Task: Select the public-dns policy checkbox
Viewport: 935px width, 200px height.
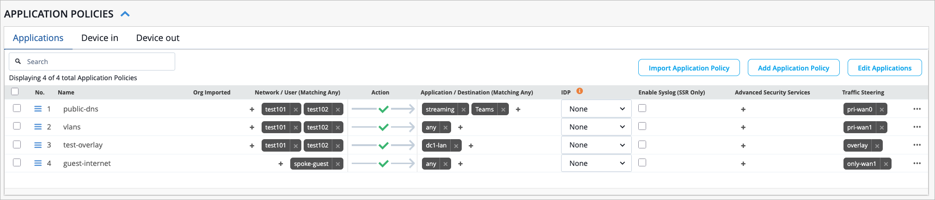Action: (x=17, y=108)
